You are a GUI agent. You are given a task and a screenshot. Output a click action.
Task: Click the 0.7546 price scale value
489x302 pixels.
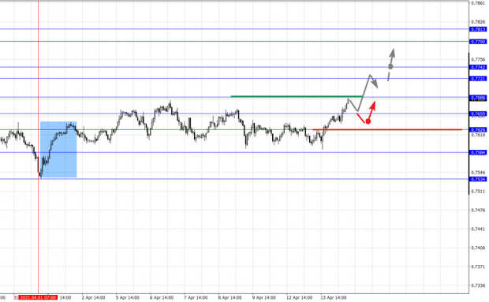click(478, 173)
